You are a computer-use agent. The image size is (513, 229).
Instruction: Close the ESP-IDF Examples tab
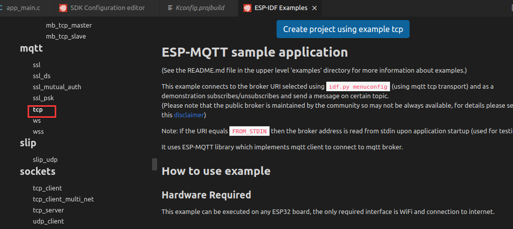click(x=314, y=8)
